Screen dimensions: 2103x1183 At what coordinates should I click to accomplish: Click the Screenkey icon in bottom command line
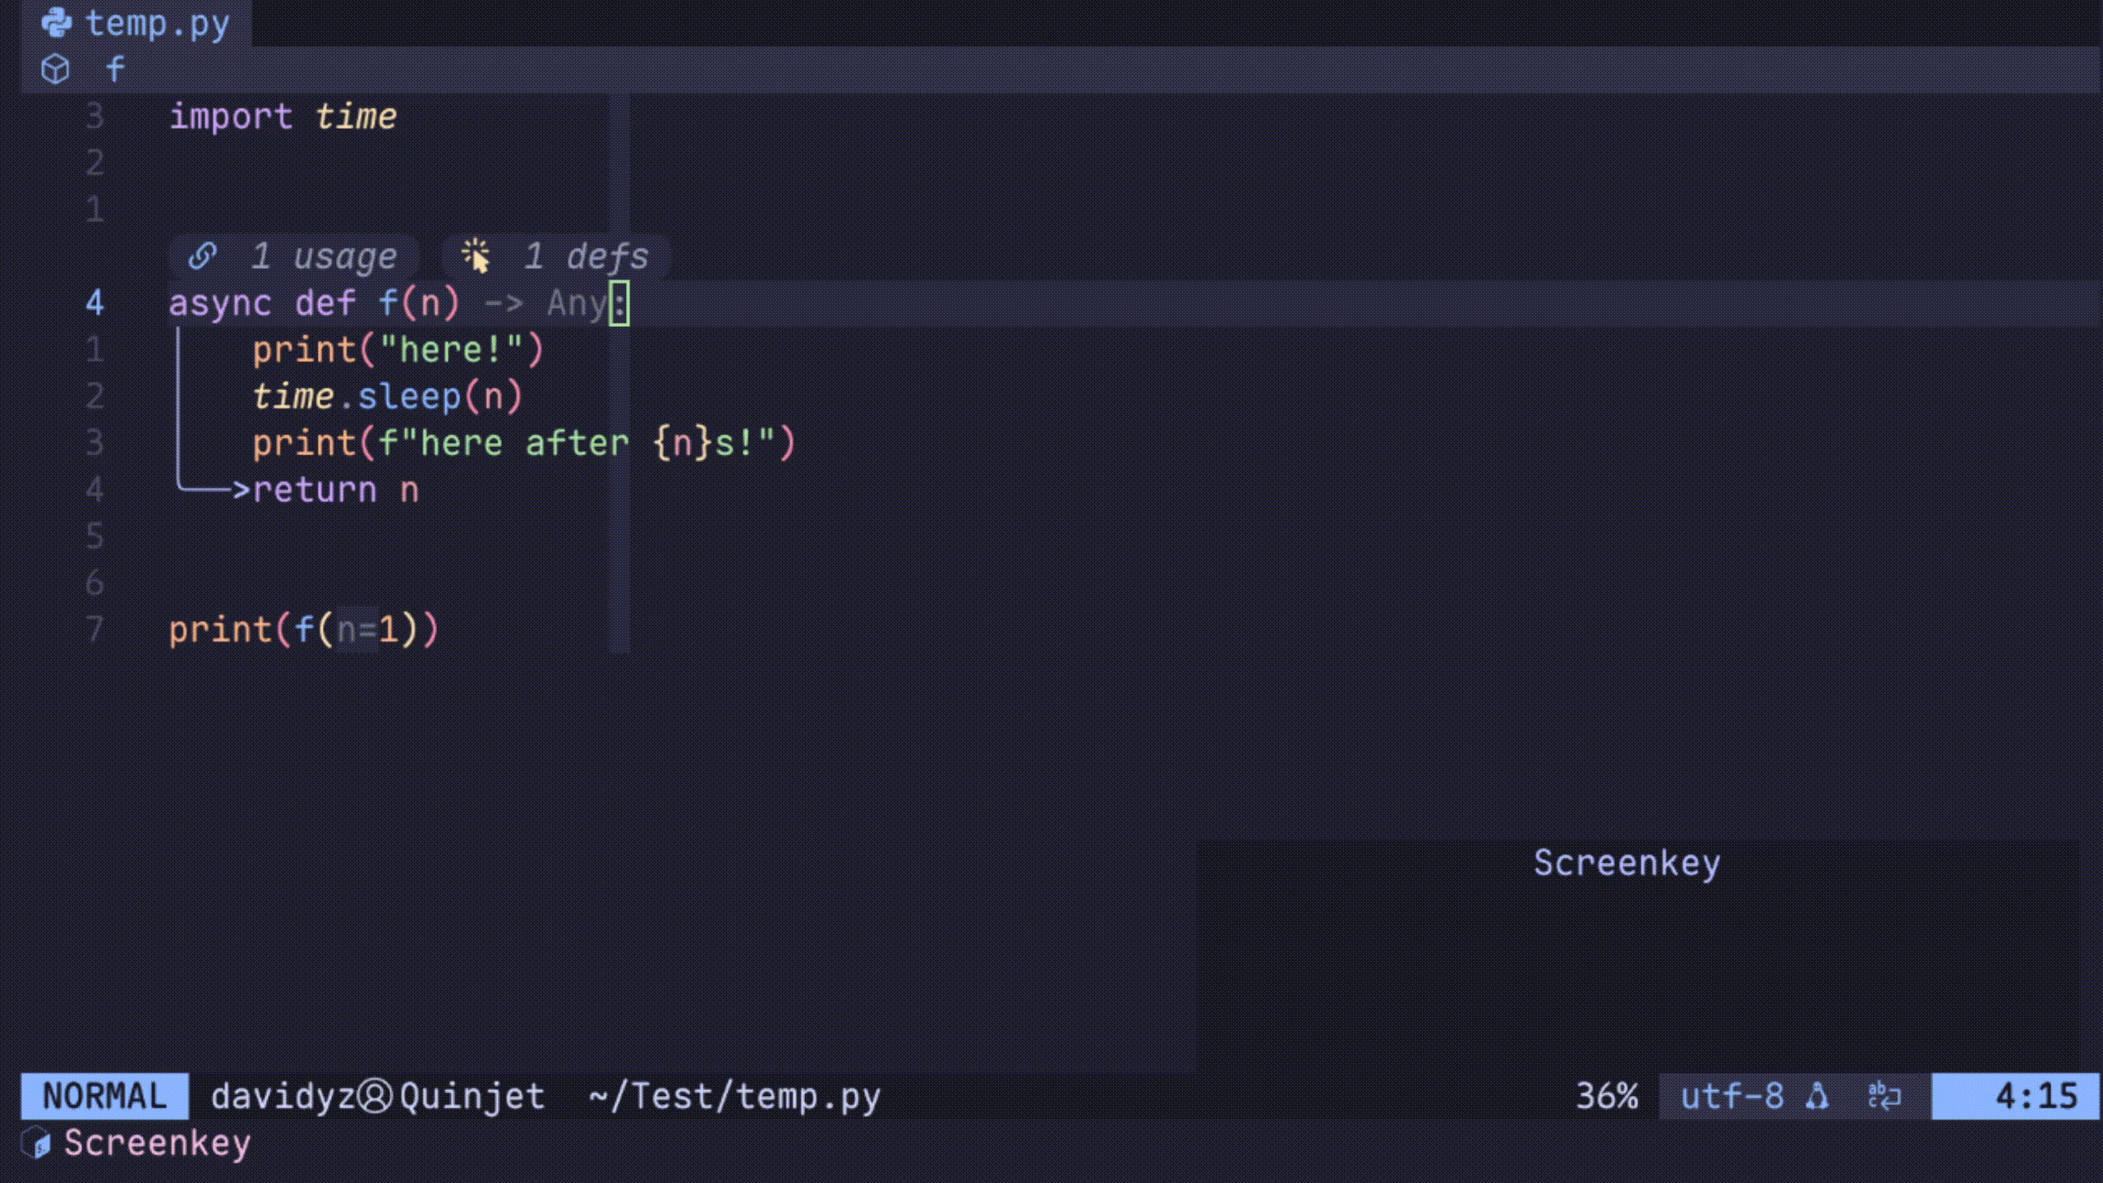(35, 1143)
